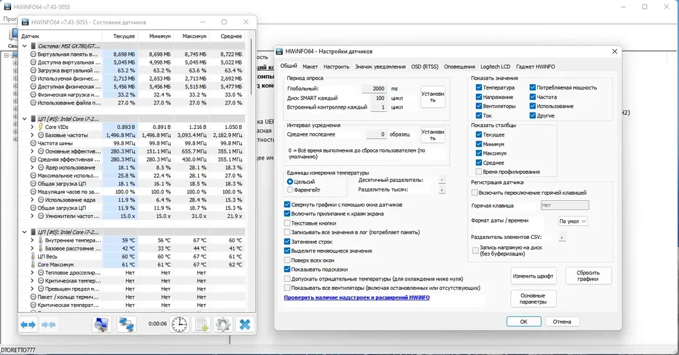
Task: Switch to the Макет tab
Action: click(x=310, y=67)
